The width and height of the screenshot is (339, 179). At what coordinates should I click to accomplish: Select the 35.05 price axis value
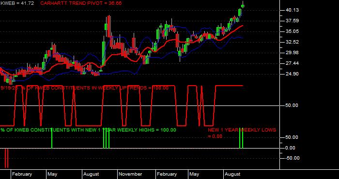click(293, 31)
